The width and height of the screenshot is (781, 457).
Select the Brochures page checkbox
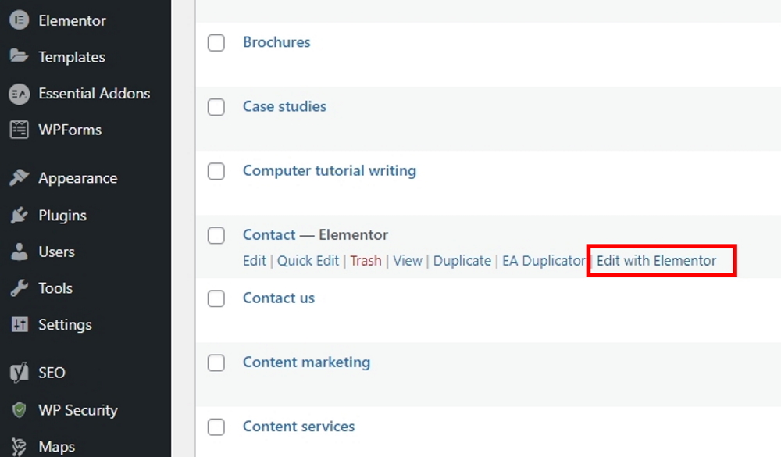point(216,43)
